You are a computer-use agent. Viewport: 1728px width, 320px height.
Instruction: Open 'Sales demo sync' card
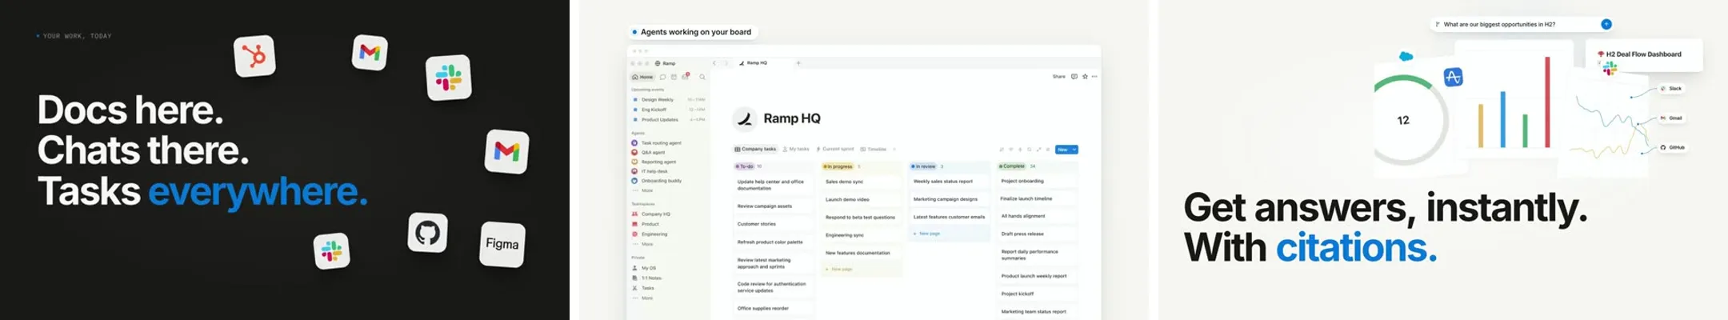click(862, 182)
